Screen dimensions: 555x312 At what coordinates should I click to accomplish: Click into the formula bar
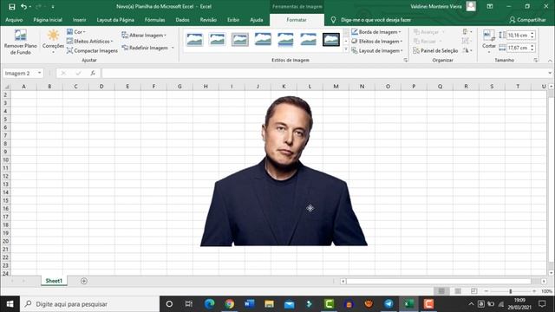point(324,73)
